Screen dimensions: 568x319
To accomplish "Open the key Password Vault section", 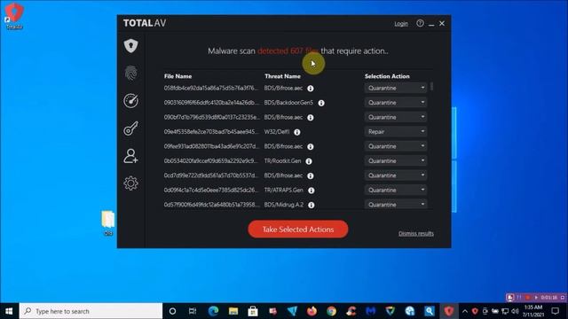I will (x=130, y=128).
